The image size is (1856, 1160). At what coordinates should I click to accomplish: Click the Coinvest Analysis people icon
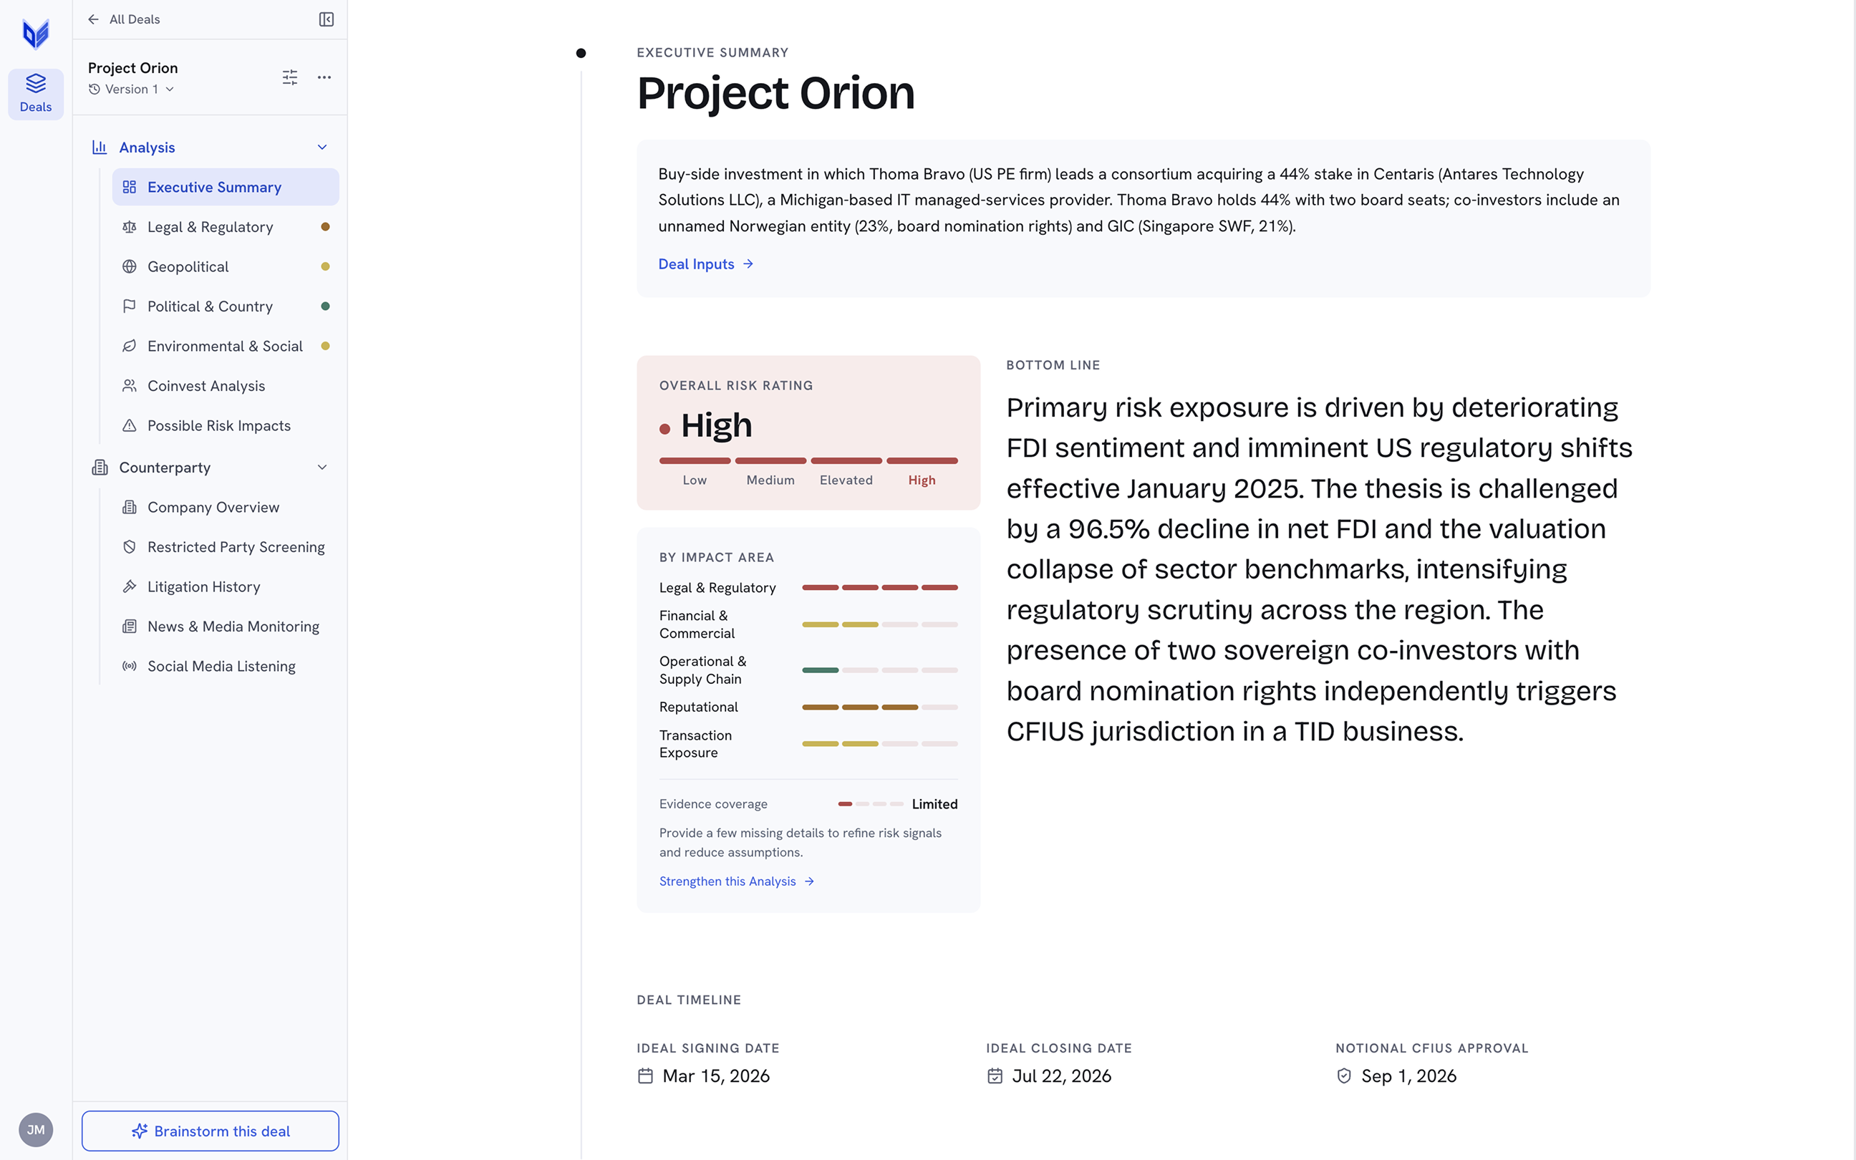pyautogui.click(x=130, y=386)
